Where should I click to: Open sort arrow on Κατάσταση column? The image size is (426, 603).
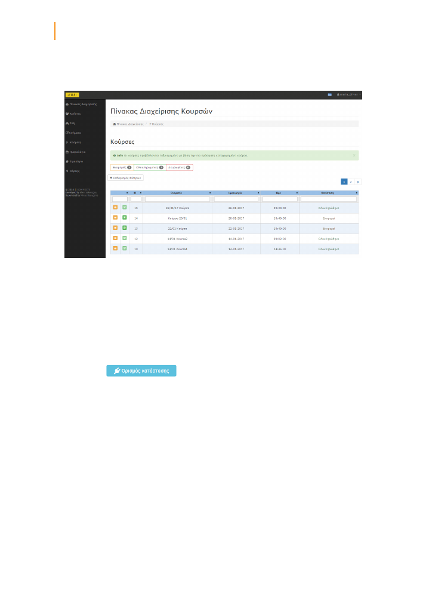[x=357, y=193]
